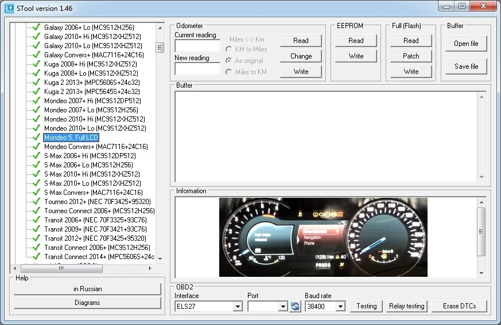The height and width of the screenshot is (325, 501).
Task: Select As original radio option
Action: tap(228, 61)
